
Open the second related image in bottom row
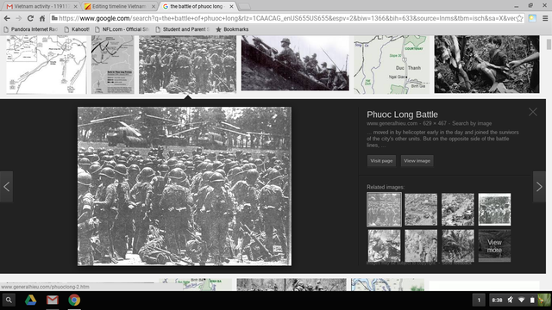(x=421, y=245)
